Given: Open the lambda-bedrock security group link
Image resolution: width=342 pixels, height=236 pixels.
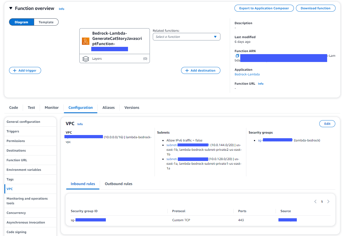Looking at the screenshot, I should [x=275, y=140].
